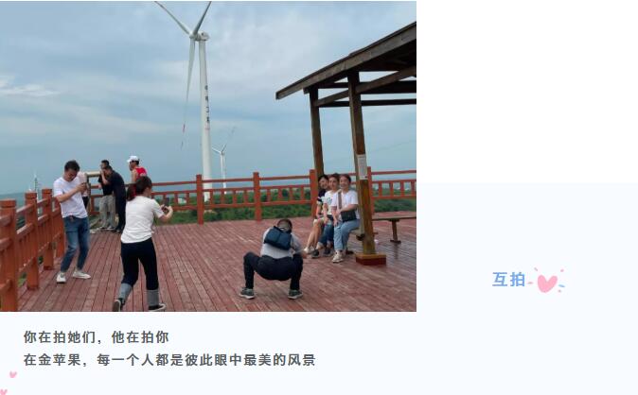Click the three women seated on bench
Viewport: 638px width, 395px height.
point(333,217)
